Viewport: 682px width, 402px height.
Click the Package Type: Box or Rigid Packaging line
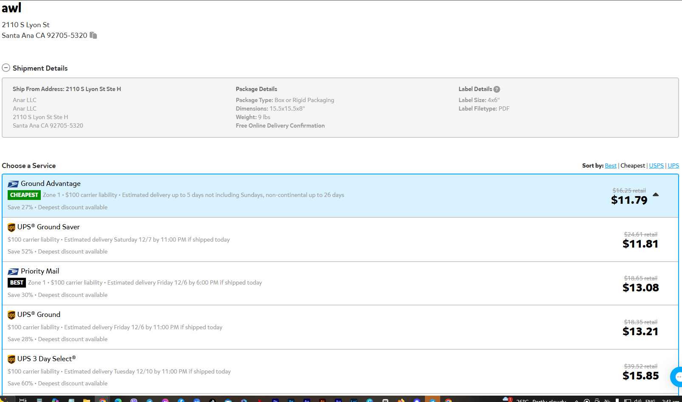[x=285, y=100]
